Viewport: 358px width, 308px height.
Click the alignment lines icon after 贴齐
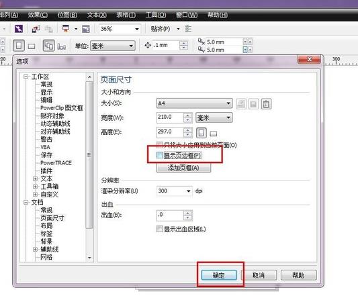coord(188,29)
